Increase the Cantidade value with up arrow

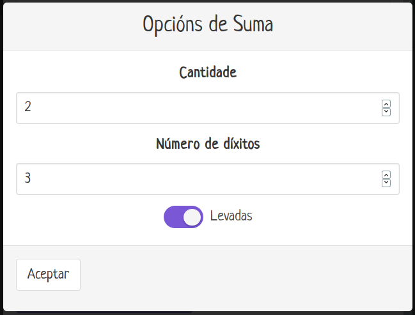point(386,104)
